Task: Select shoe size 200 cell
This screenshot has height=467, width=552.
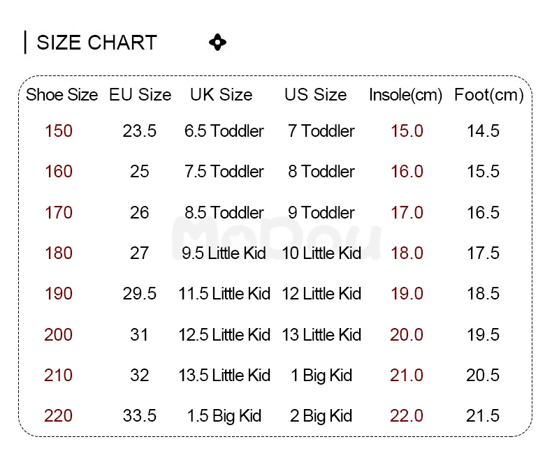Action: point(58,334)
